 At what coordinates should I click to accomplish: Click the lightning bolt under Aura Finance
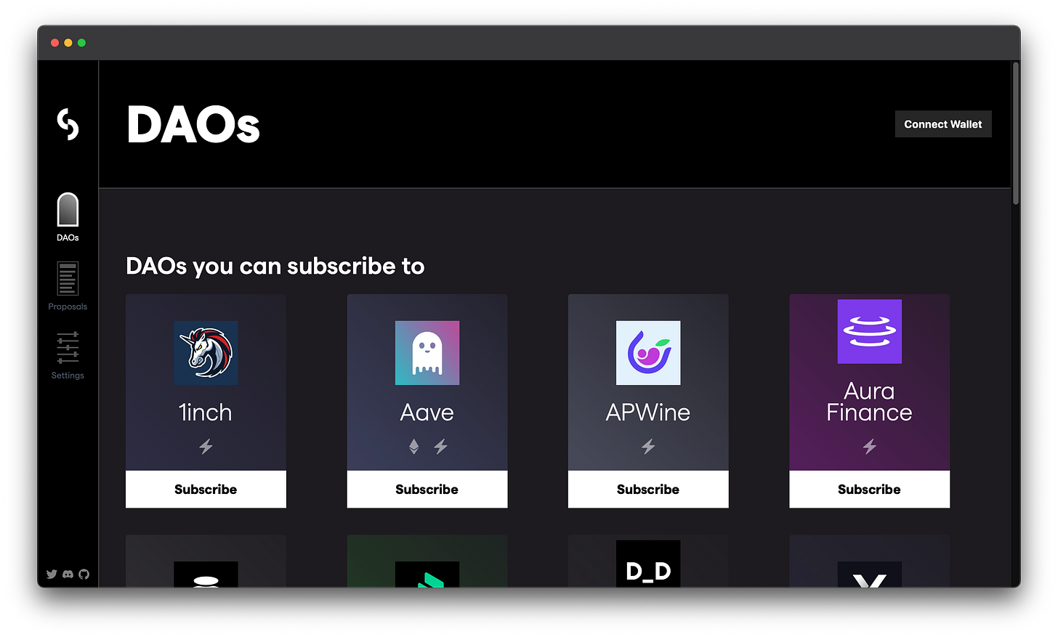click(x=870, y=447)
